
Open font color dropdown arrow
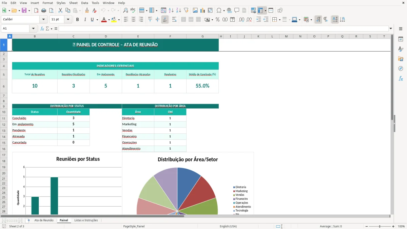click(x=109, y=20)
